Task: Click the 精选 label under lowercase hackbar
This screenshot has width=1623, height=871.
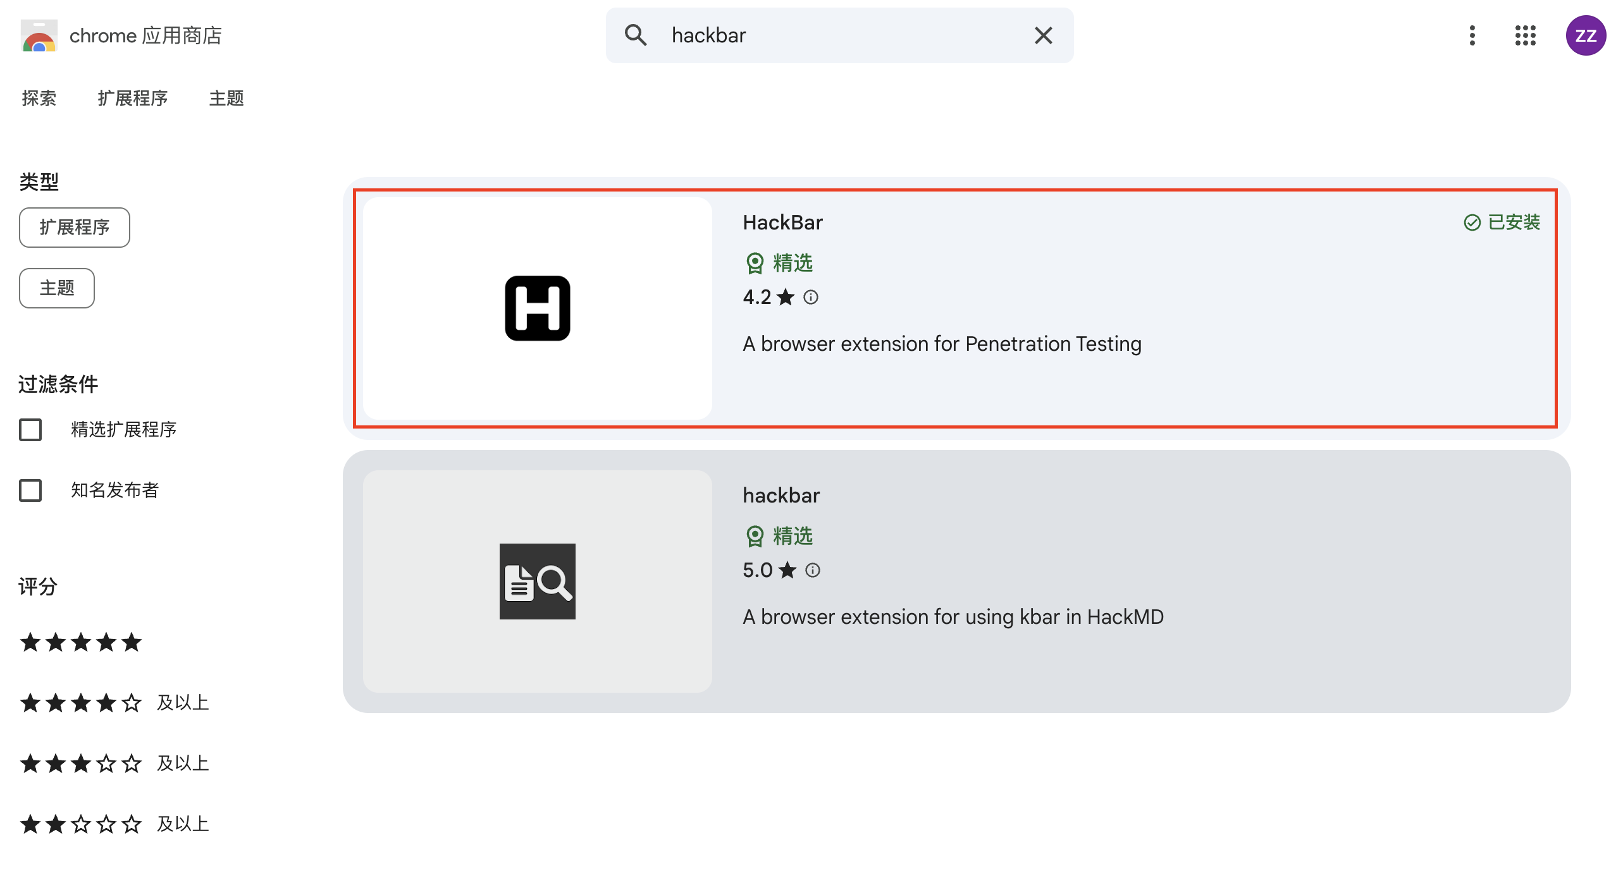Action: coord(793,536)
